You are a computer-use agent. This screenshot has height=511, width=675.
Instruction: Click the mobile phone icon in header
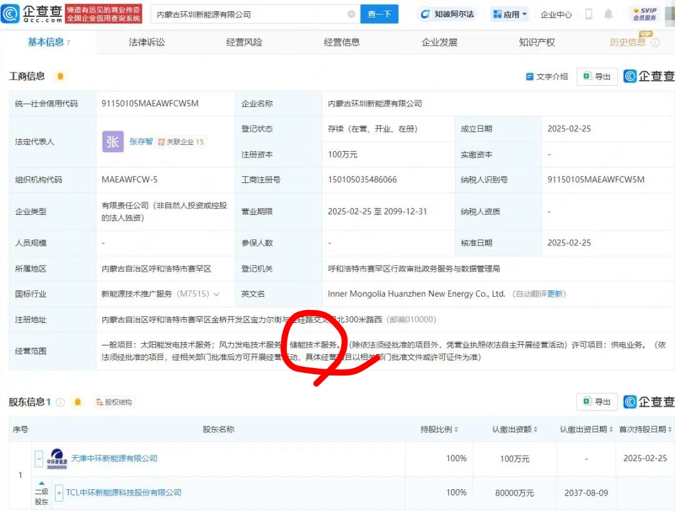tap(589, 14)
